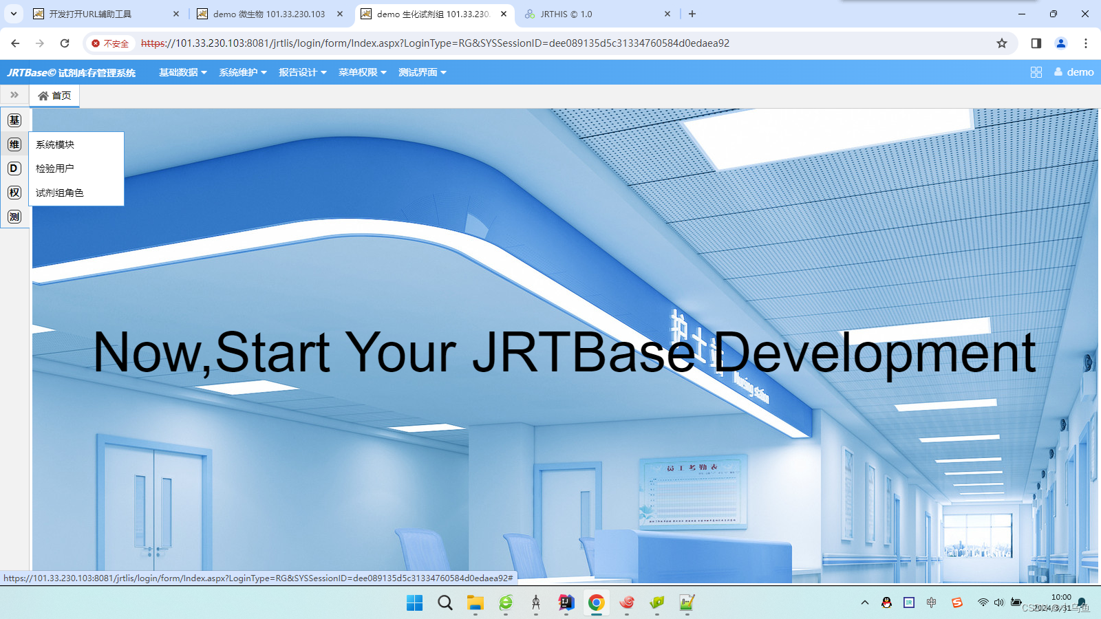Open the Windows Start menu
Image resolution: width=1101 pixels, height=619 pixels.
point(415,603)
